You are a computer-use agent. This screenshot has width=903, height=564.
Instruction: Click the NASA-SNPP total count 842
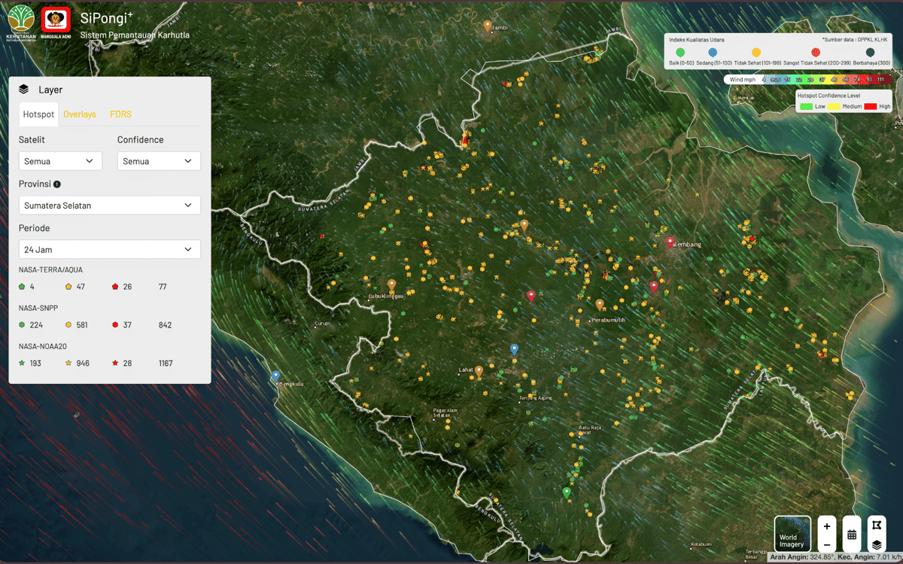(x=165, y=325)
